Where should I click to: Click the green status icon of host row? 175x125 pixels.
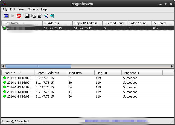(5, 28)
